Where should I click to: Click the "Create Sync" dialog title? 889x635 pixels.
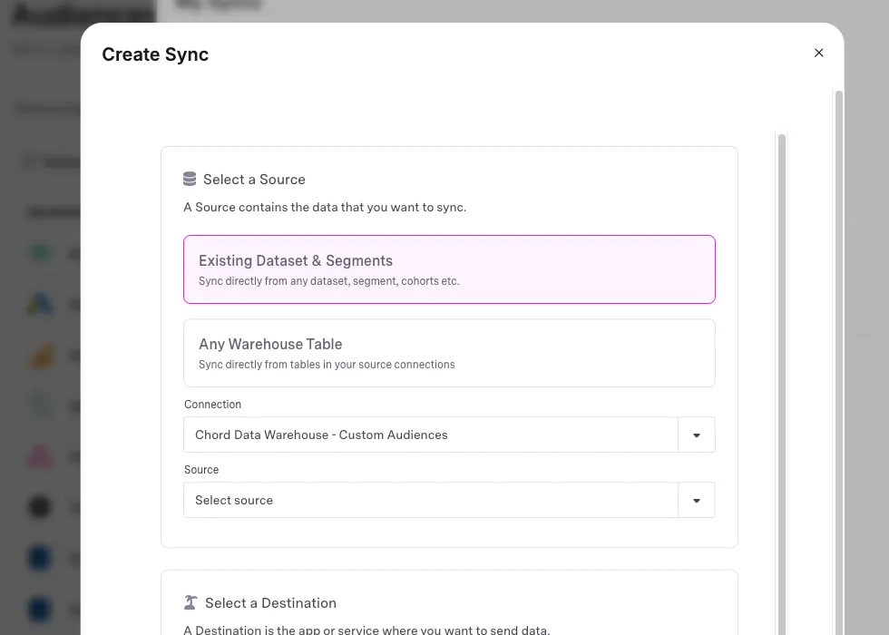click(x=155, y=54)
